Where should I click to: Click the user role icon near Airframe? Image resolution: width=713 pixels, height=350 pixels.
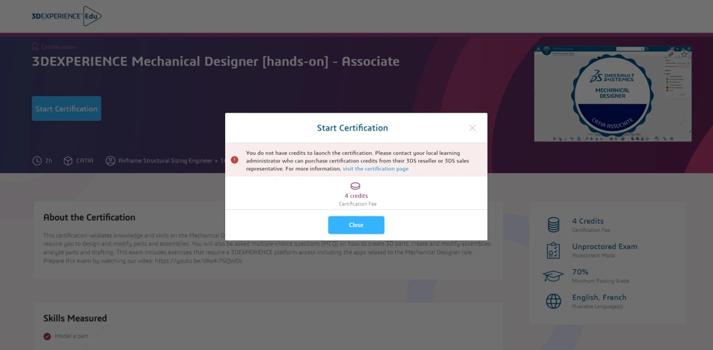click(x=111, y=161)
